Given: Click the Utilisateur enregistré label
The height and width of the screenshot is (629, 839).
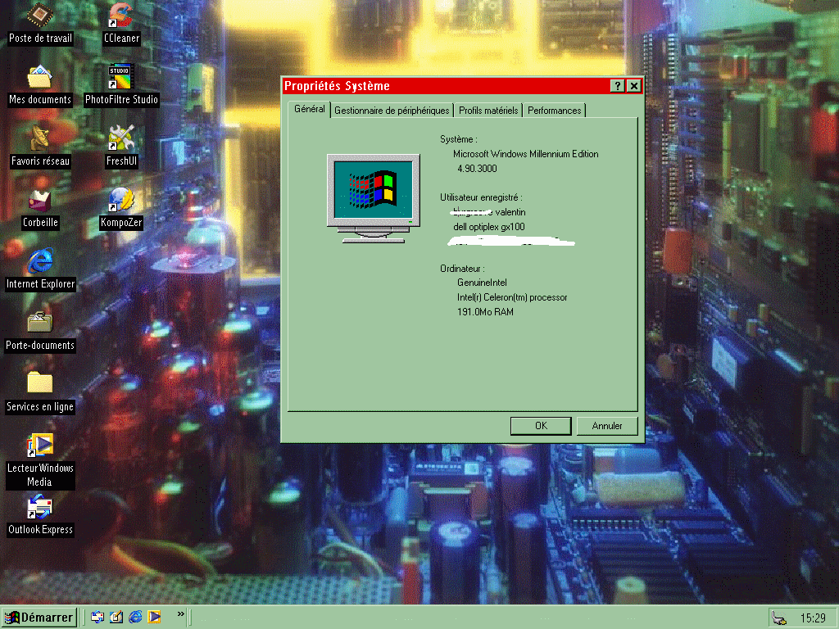Looking at the screenshot, I should coord(481,197).
